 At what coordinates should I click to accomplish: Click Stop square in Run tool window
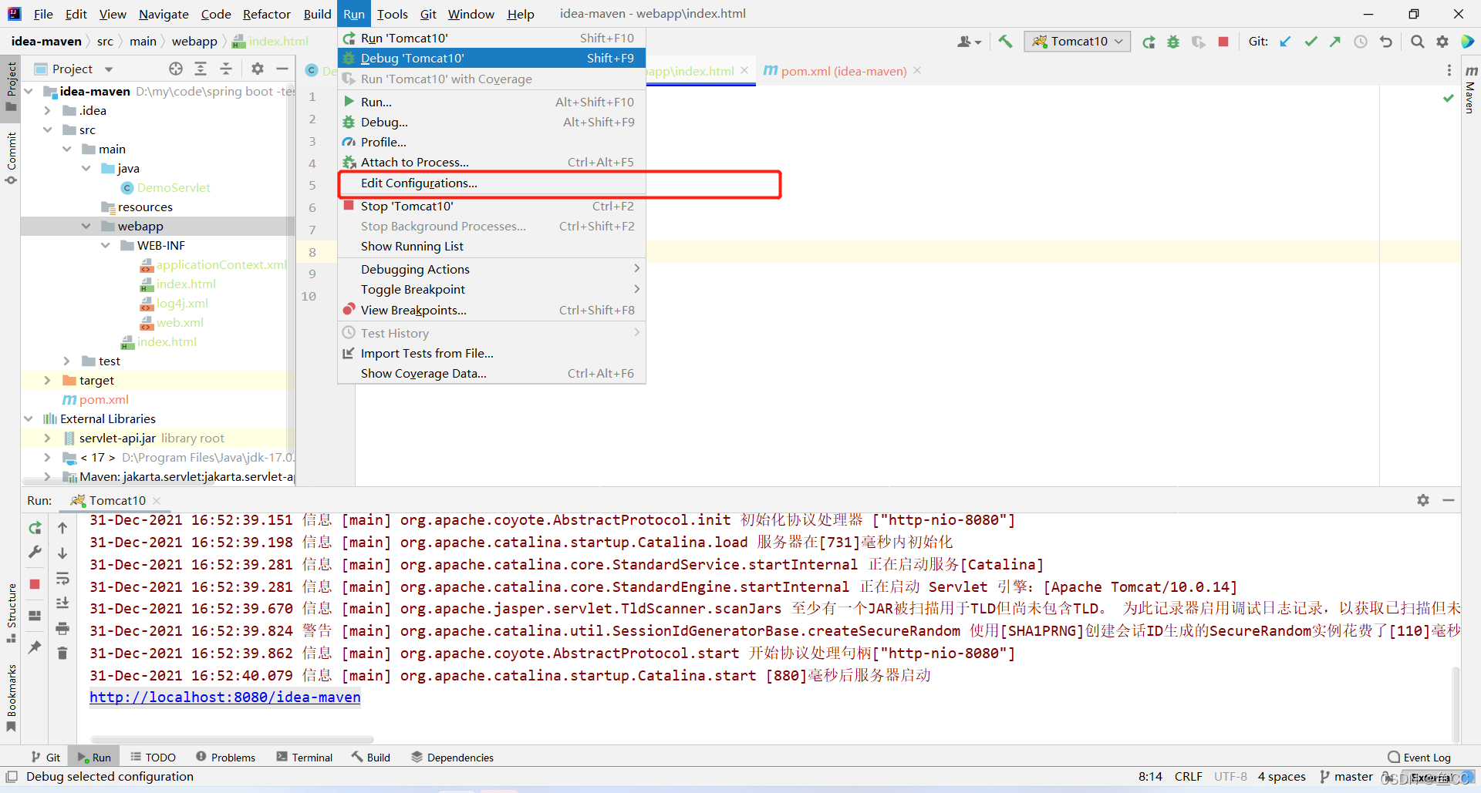(x=35, y=584)
